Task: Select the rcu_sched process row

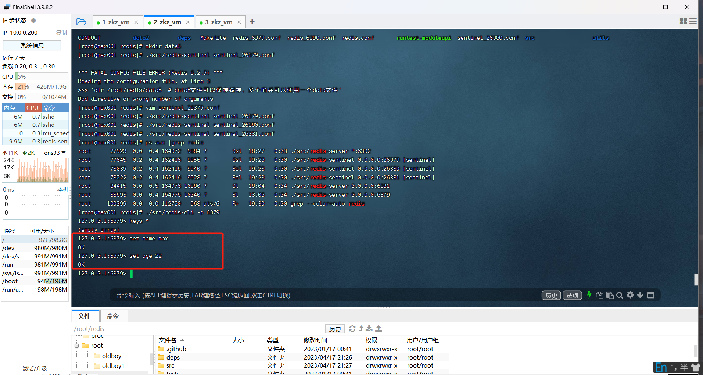Action: [x=35, y=133]
